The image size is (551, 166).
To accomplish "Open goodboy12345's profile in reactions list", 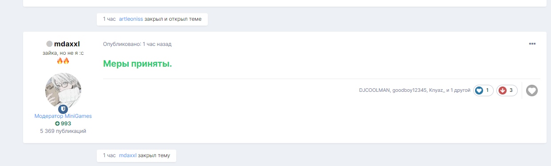I will [x=409, y=91].
